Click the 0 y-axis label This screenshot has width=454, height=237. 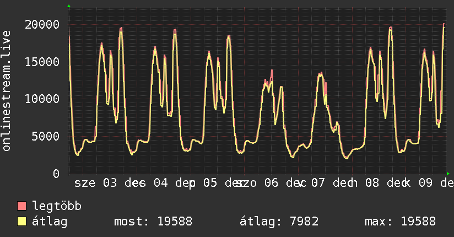[56, 174]
